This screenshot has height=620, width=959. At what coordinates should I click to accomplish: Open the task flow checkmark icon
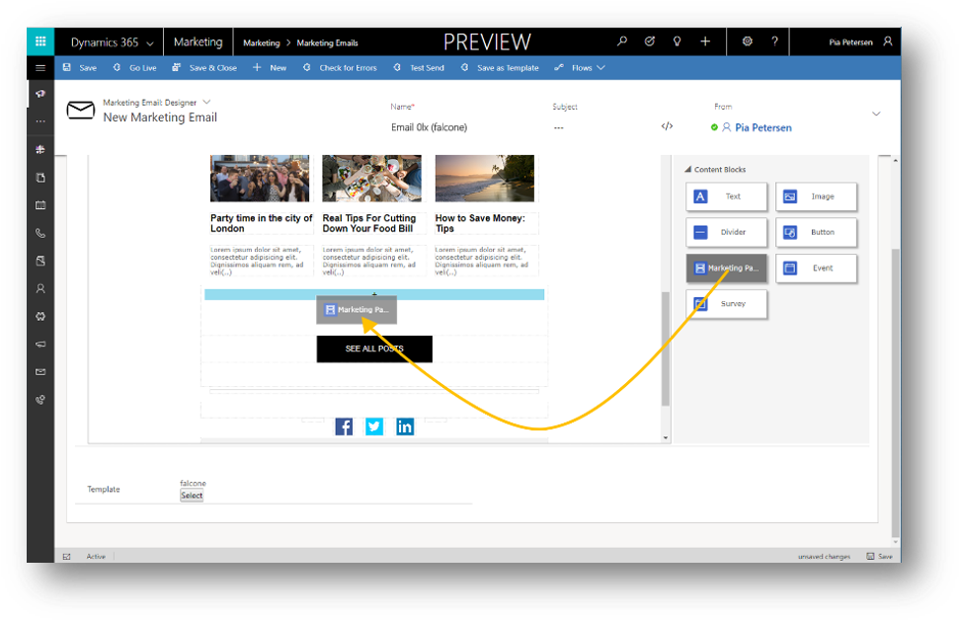pos(650,41)
